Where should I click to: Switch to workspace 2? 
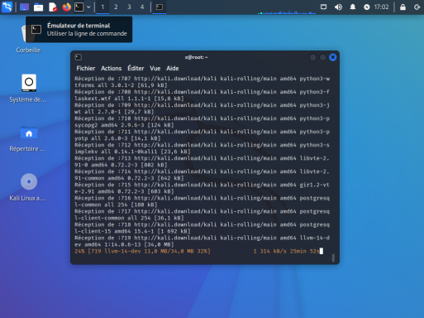pos(116,7)
